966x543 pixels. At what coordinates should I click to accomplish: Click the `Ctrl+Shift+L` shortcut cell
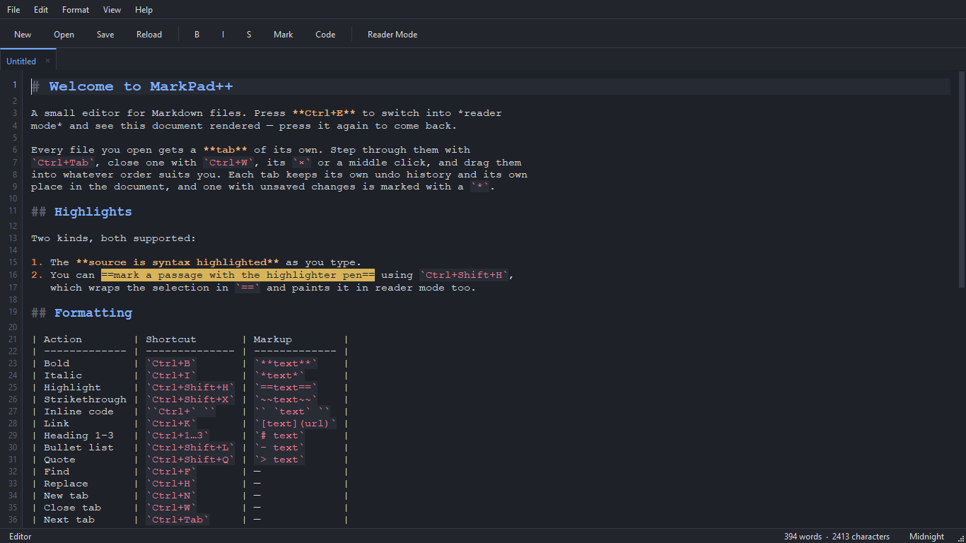click(x=190, y=448)
